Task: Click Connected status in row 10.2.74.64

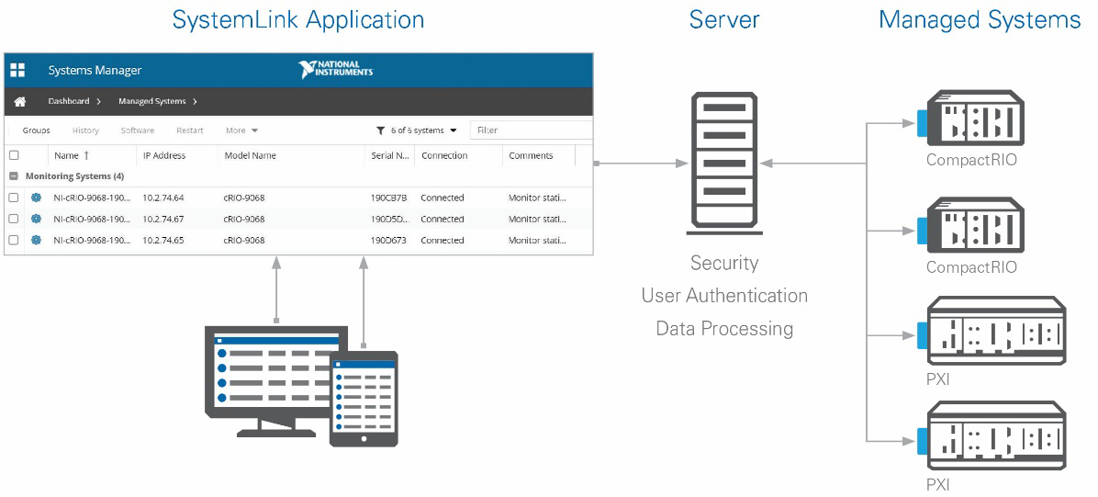Action: [442, 198]
